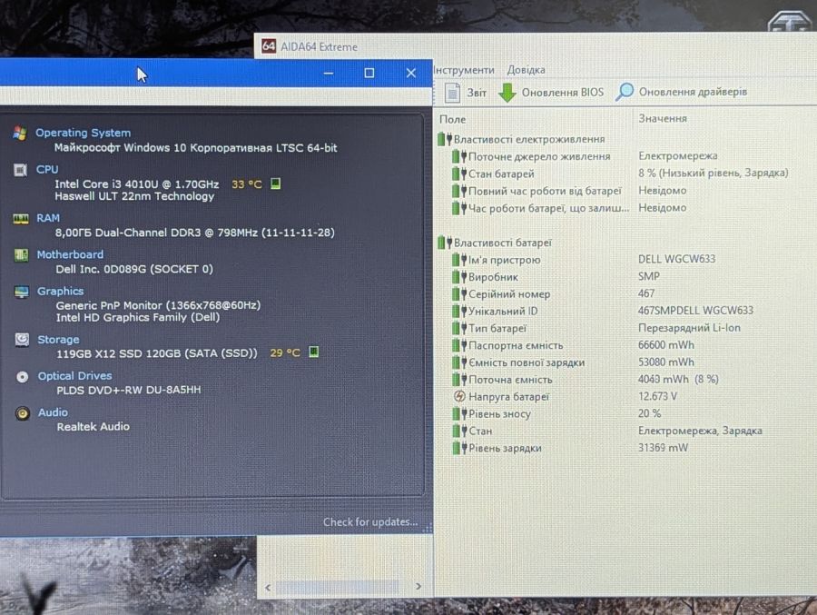Click Check for updates... link
The image size is (817, 615).
(x=370, y=521)
